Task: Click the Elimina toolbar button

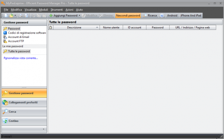Action: 106,16
